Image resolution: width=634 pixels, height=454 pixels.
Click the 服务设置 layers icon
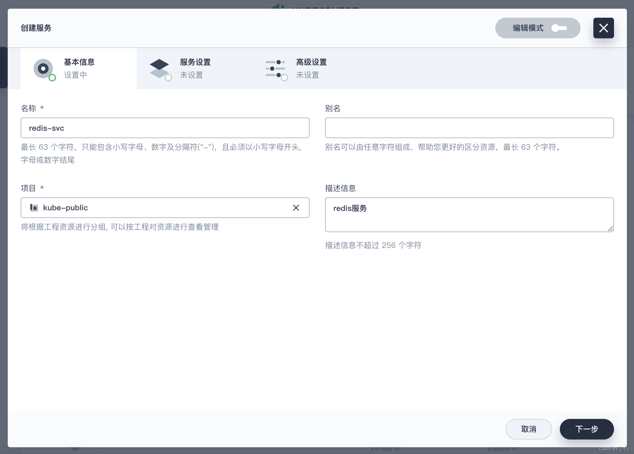(x=160, y=69)
